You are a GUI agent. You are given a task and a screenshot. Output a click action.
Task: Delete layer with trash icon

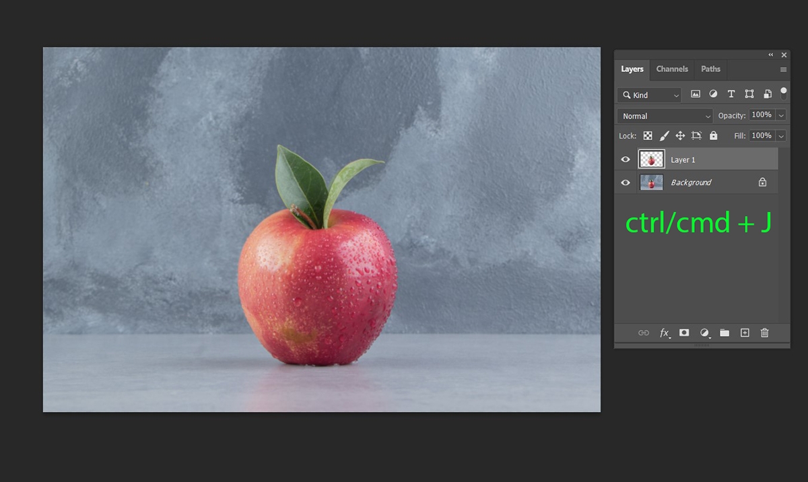[764, 333]
